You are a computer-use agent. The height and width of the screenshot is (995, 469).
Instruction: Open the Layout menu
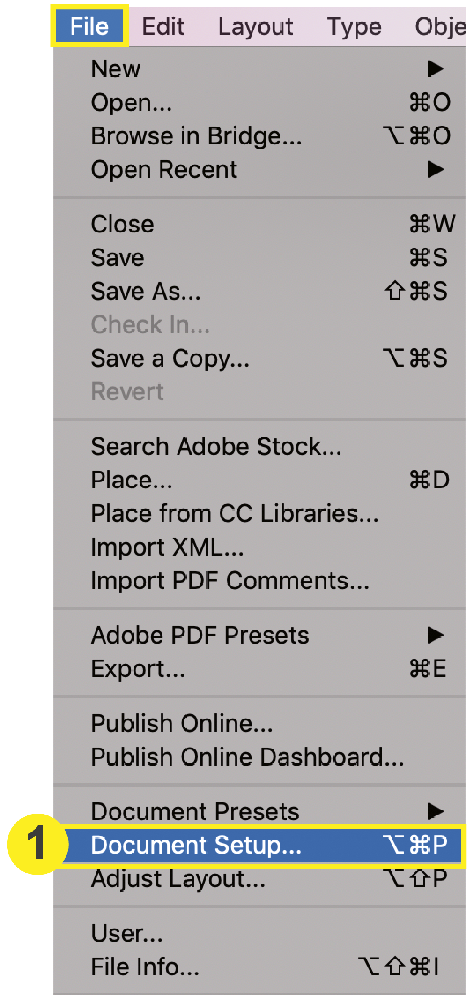(x=256, y=26)
